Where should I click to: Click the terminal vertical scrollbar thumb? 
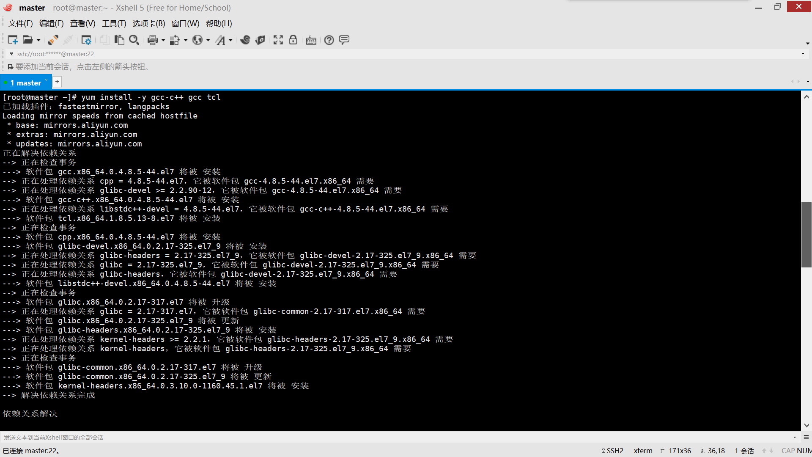pos(806,235)
